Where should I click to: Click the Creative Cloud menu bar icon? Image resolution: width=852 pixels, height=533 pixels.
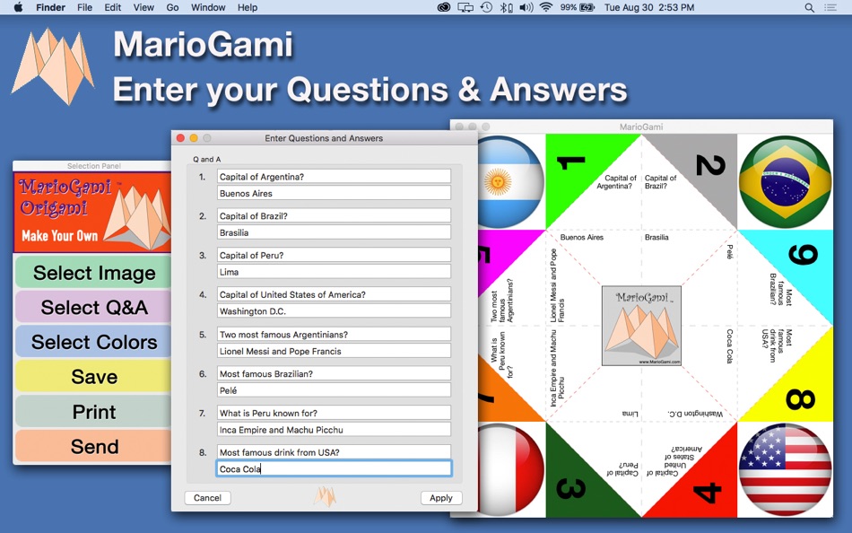(x=444, y=7)
